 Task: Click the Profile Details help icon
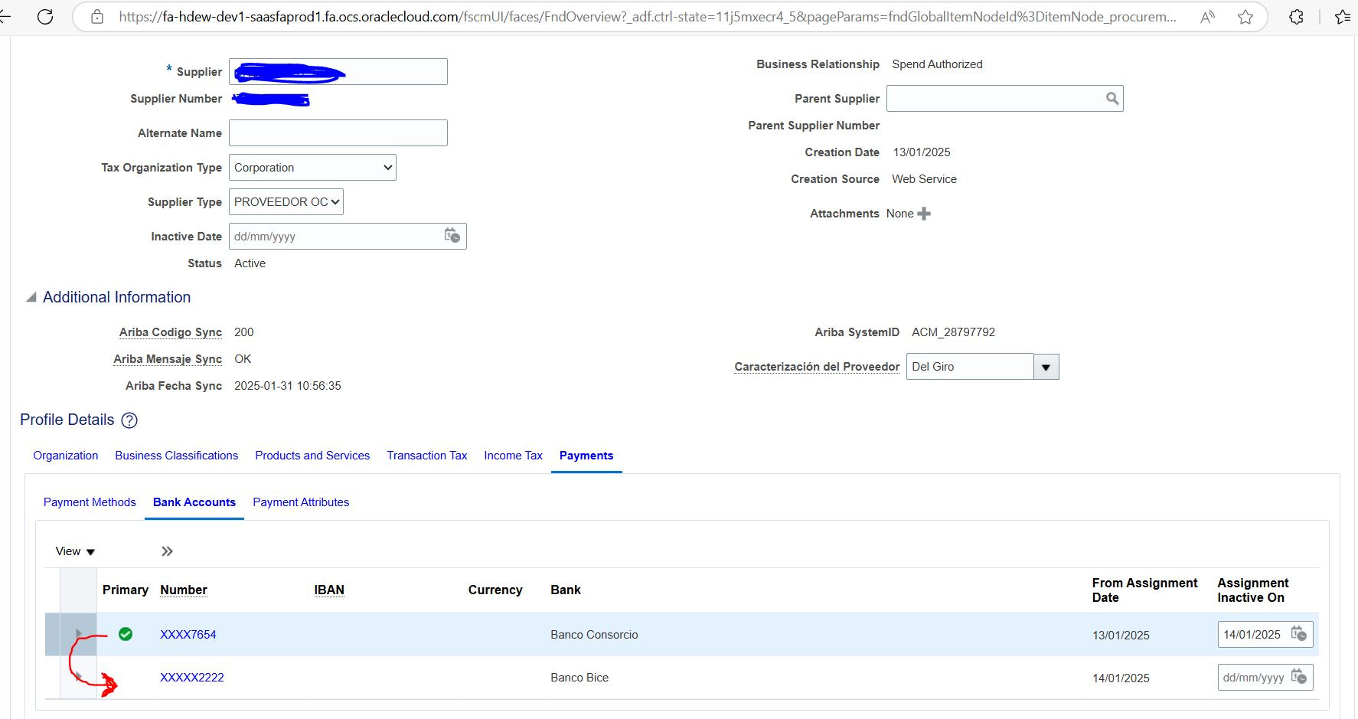(x=129, y=420)
